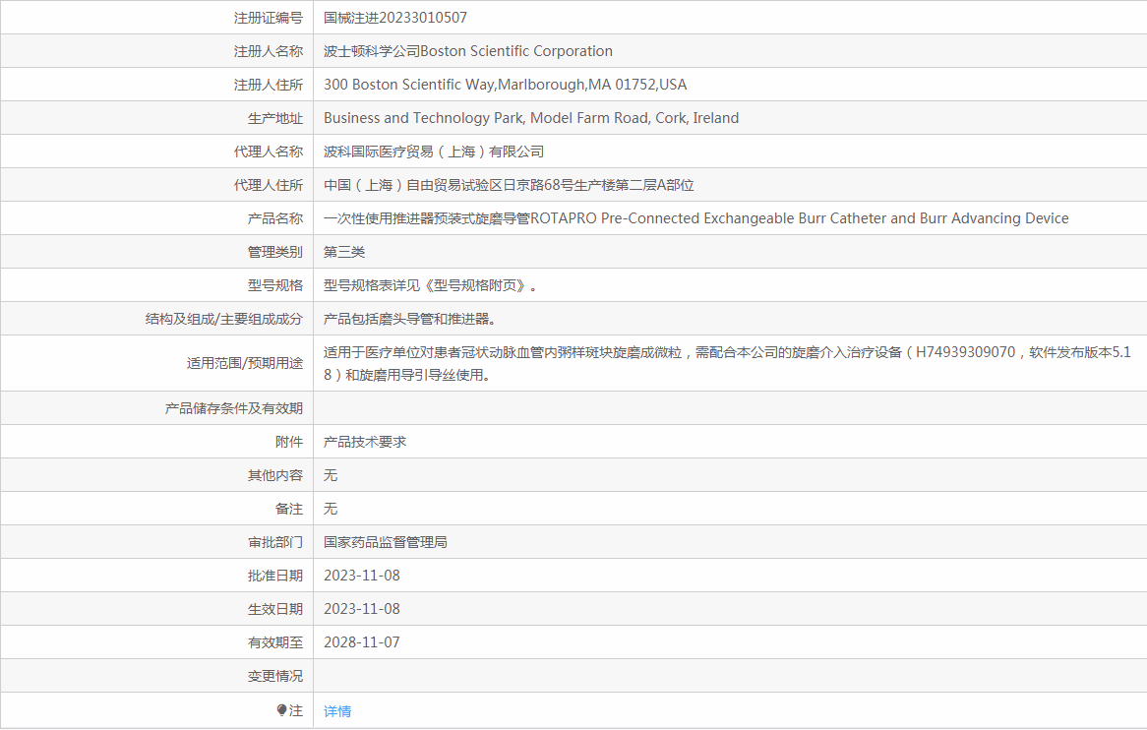Image resolution: width=1147 pixels, height=730 pixels.
Task: Click 2023-11-08 in the 生效日期 row
Action: tap(362, 609)
